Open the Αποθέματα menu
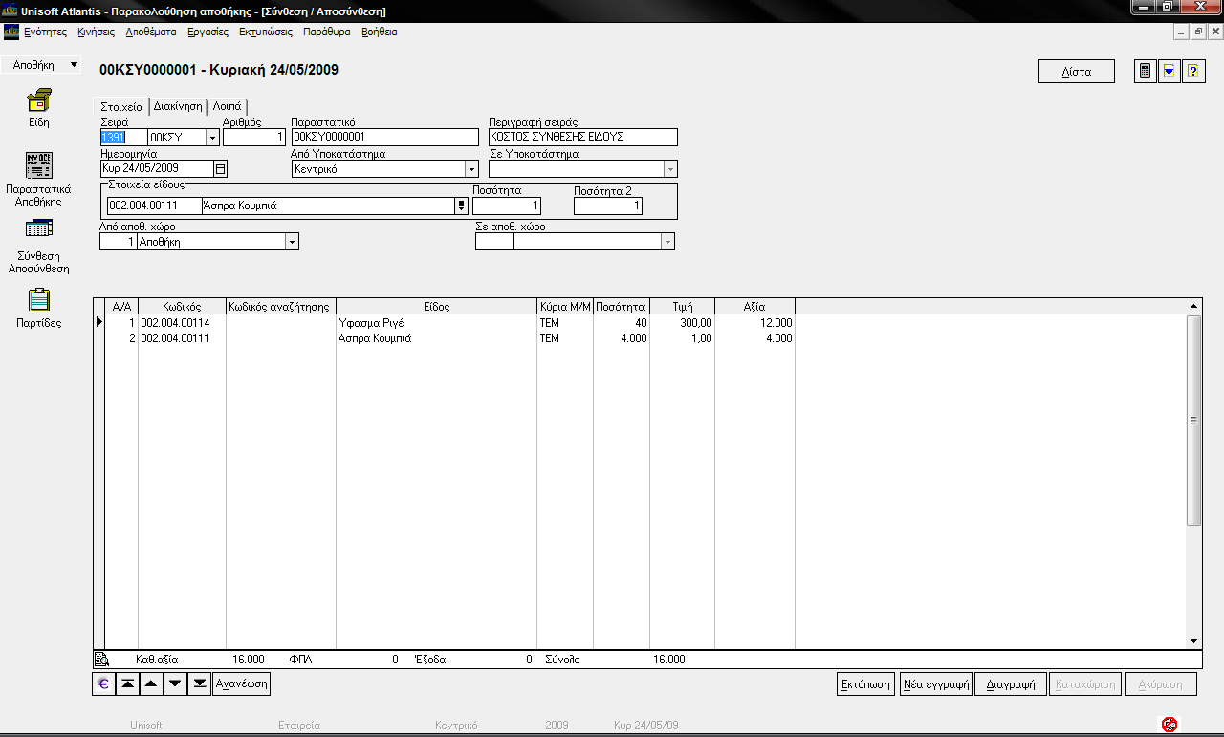The image size is (1224, 737). click(151, 32)
